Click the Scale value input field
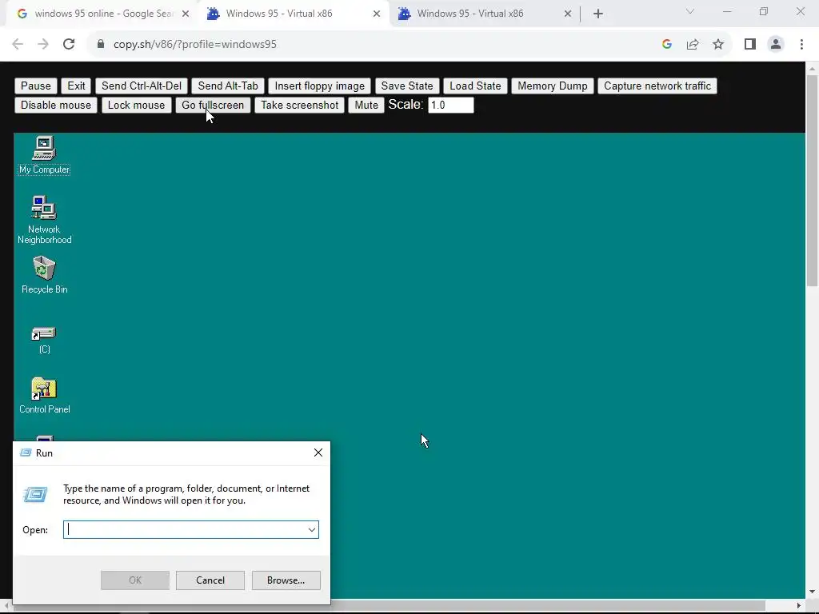This screenshot has width=819, height=614. pos(451,106)
